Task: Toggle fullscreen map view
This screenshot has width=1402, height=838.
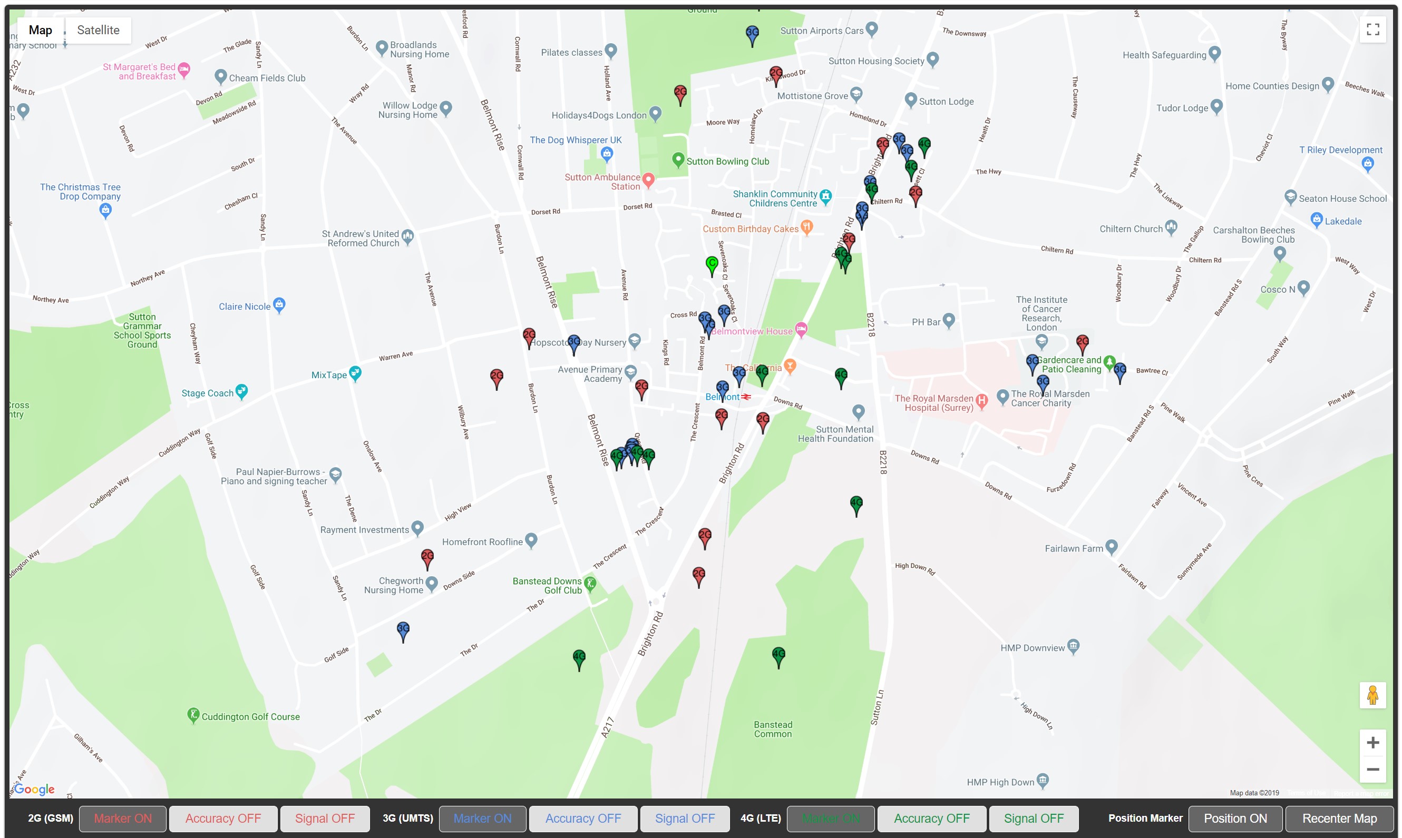Action: [1372, 29]
